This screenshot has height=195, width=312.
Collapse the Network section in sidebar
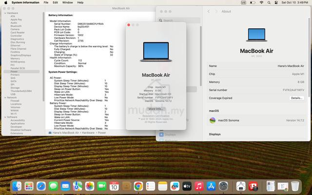coord(5,97)
